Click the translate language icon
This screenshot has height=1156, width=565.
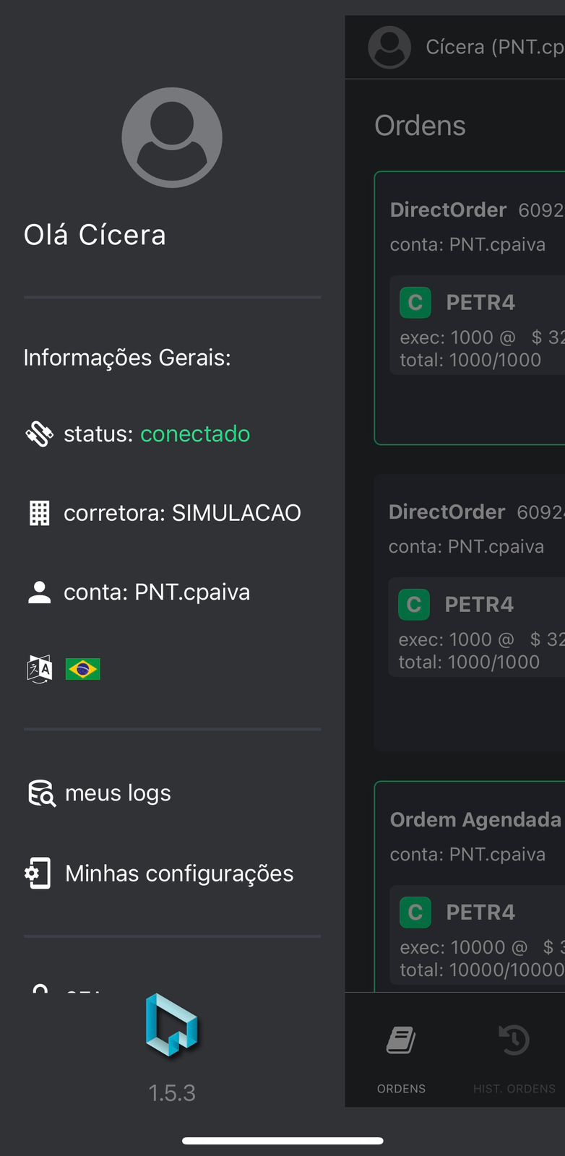click(40, 669)
